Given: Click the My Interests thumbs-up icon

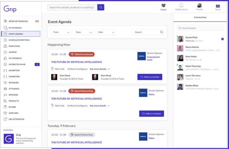Looking at the screenshot, I should 5,58.
